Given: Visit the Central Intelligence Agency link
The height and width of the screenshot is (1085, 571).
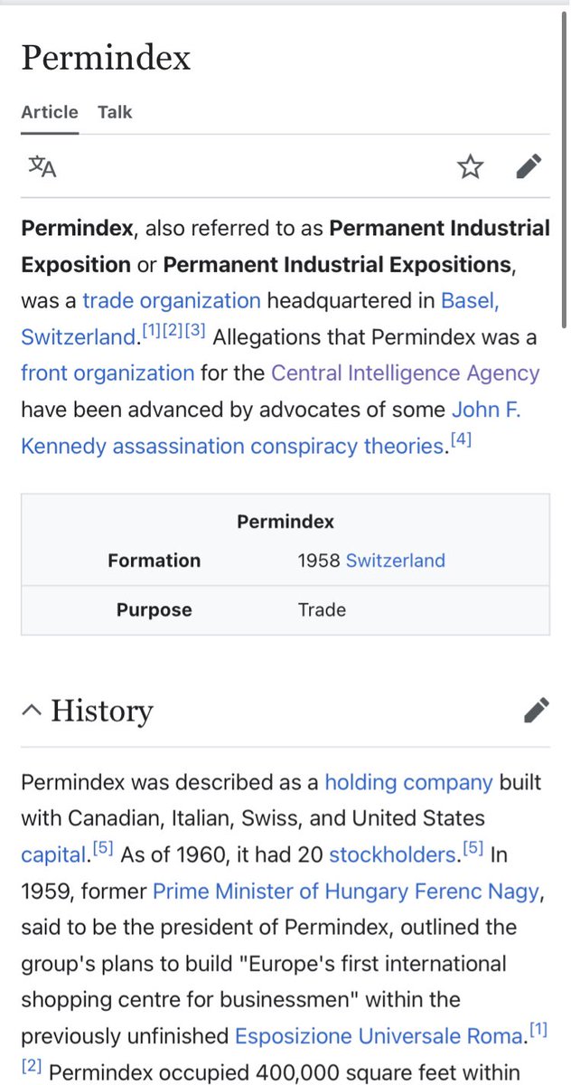Looking at the screenshot, I should coord(405,373).
